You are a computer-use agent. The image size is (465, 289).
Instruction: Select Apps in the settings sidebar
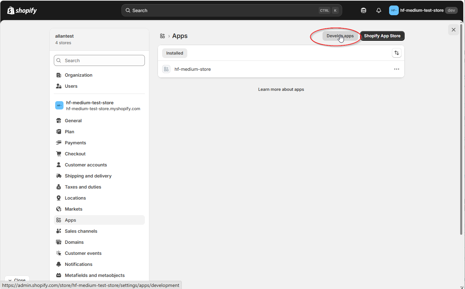click(71, 220)
